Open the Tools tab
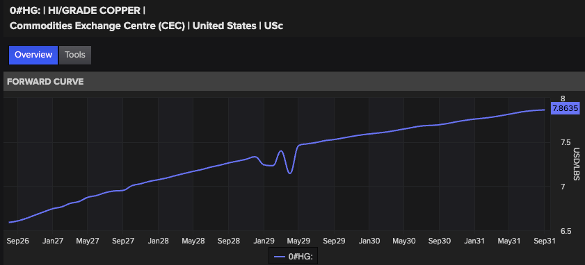 75,55
